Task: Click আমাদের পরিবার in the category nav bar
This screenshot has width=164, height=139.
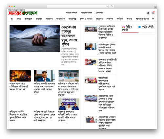Action: (142, 19)
